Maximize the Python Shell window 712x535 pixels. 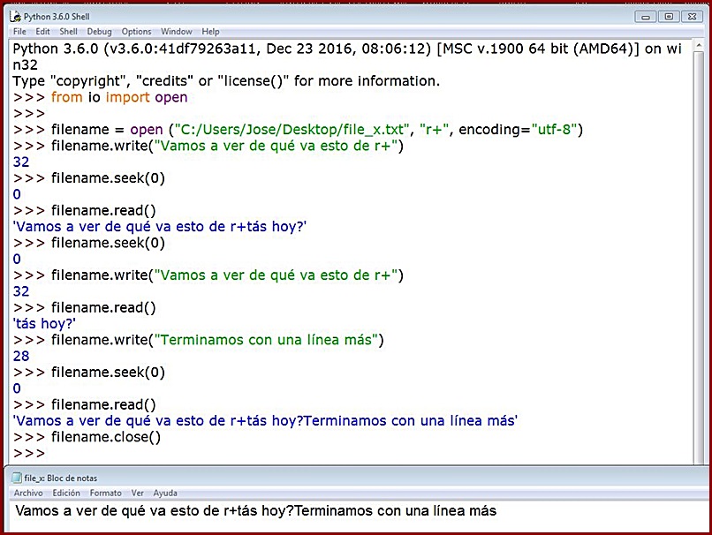[x=669, y=15]
